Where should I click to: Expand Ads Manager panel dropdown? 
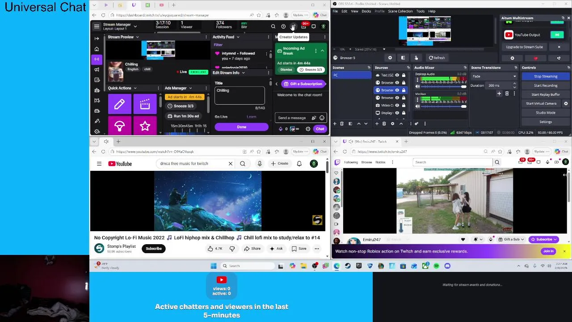(190, 88)
